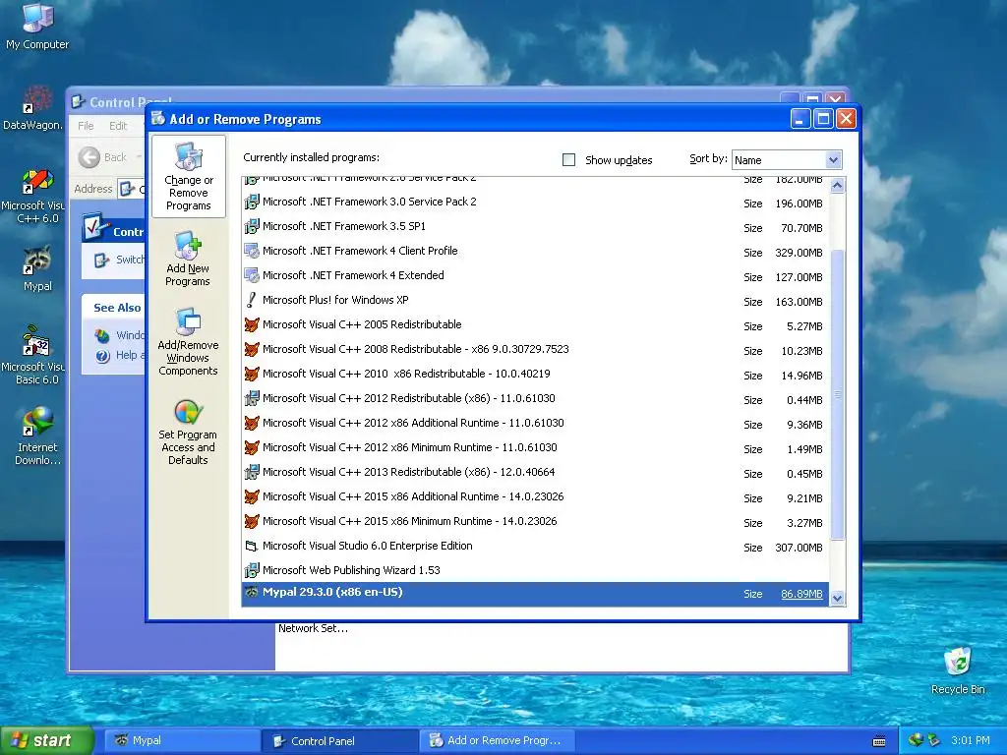Open Add/Remove Windows Components
This screenshot has height=755, width=1007.
tap(188, 341)
